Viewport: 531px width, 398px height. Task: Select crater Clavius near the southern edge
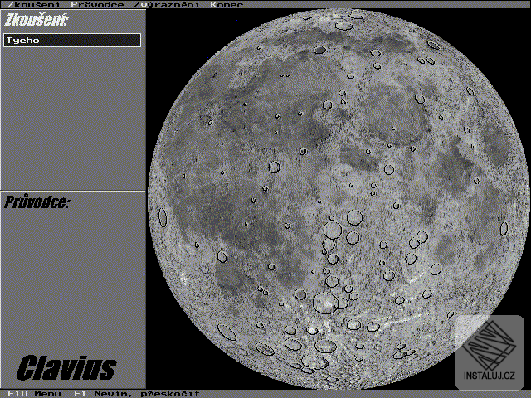click(314, 362)
